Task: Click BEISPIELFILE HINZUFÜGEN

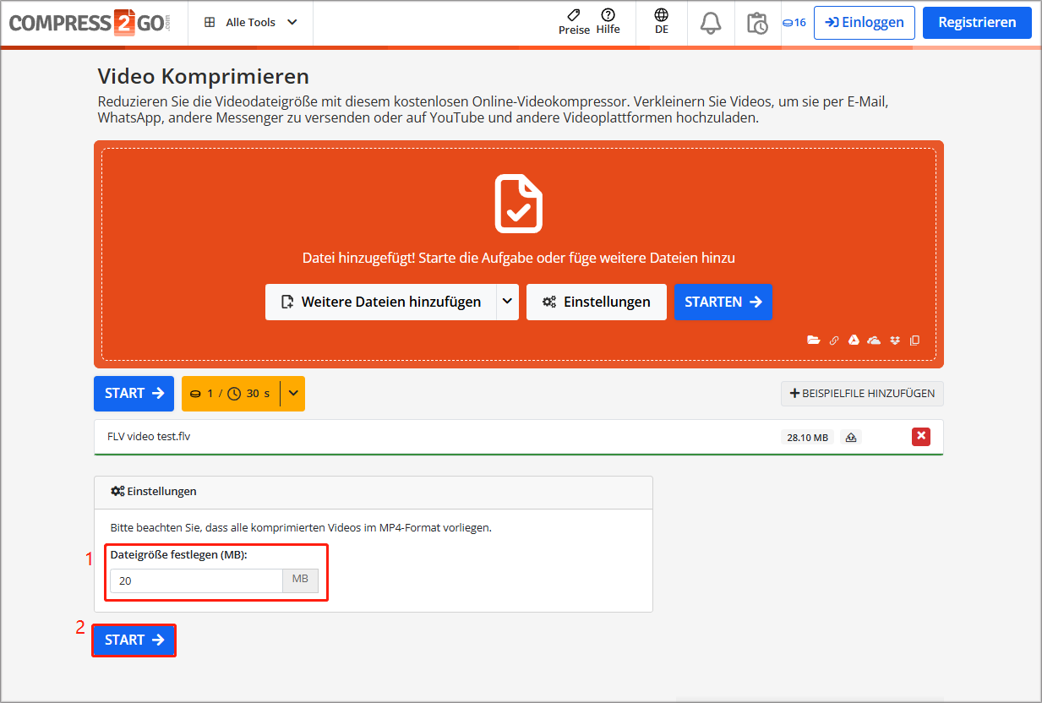Action: click(x=862, y=393)
